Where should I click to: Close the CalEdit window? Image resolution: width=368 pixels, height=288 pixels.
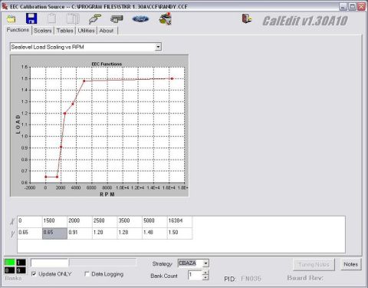pyautogui.click(x=361, y=7)
